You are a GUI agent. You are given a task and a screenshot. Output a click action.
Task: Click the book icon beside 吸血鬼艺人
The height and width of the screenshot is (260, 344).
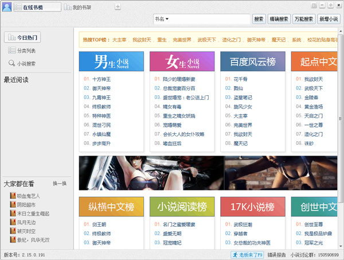tap(13, 196)
